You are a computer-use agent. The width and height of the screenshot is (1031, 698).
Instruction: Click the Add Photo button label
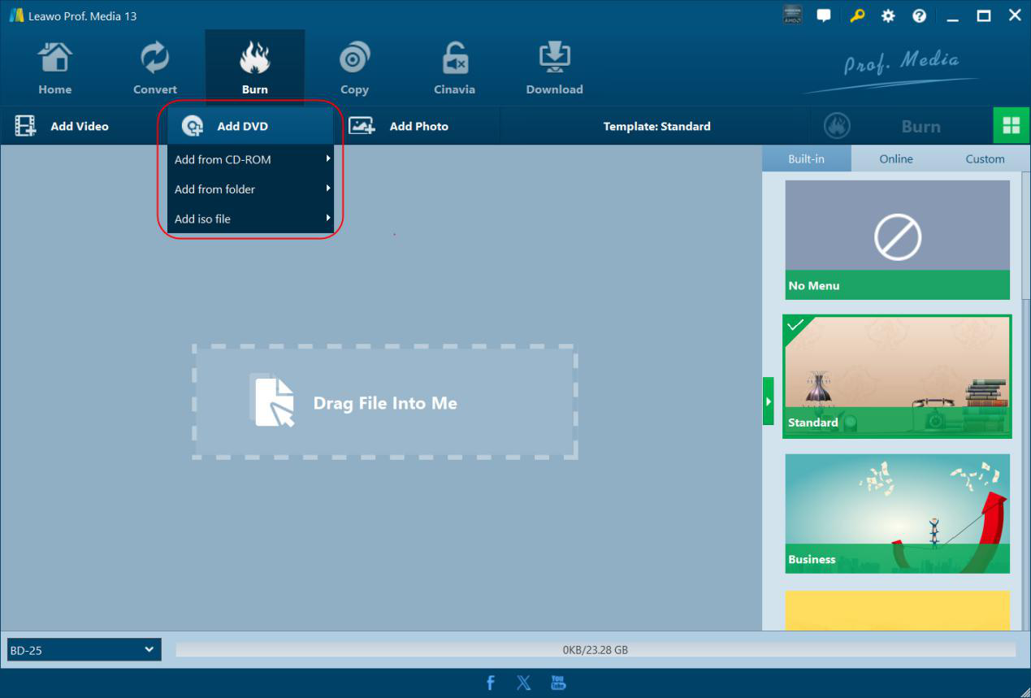419,126
